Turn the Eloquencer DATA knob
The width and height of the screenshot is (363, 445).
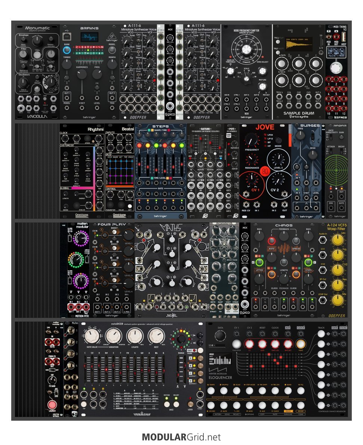(x=221, y=336)
